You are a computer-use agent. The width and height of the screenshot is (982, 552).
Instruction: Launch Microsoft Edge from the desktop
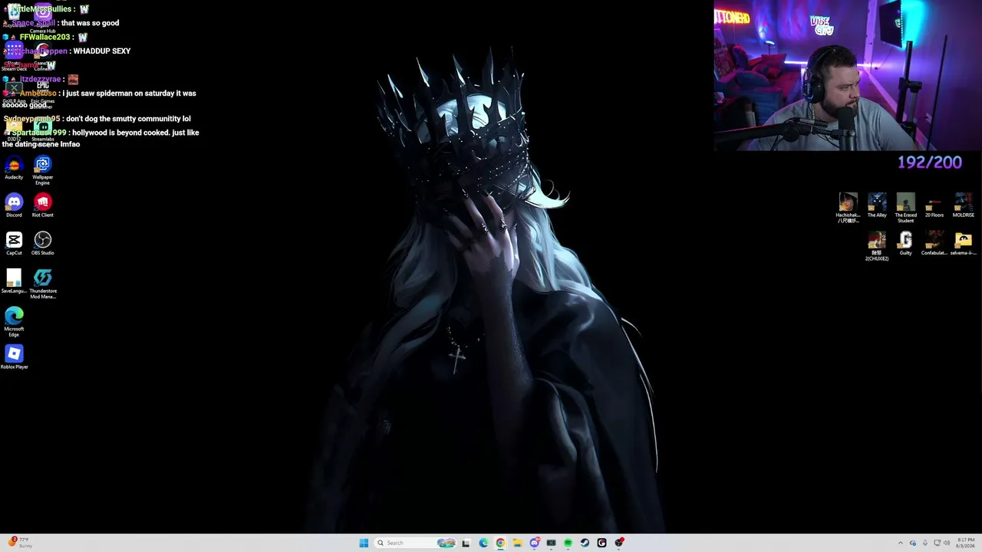[14, 322]
